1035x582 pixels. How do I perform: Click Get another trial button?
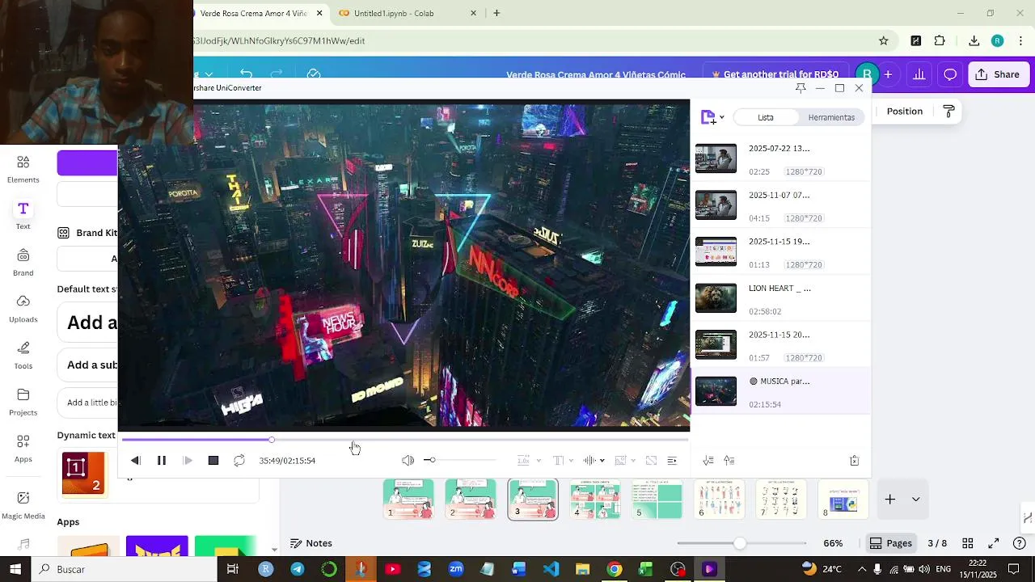775,74
